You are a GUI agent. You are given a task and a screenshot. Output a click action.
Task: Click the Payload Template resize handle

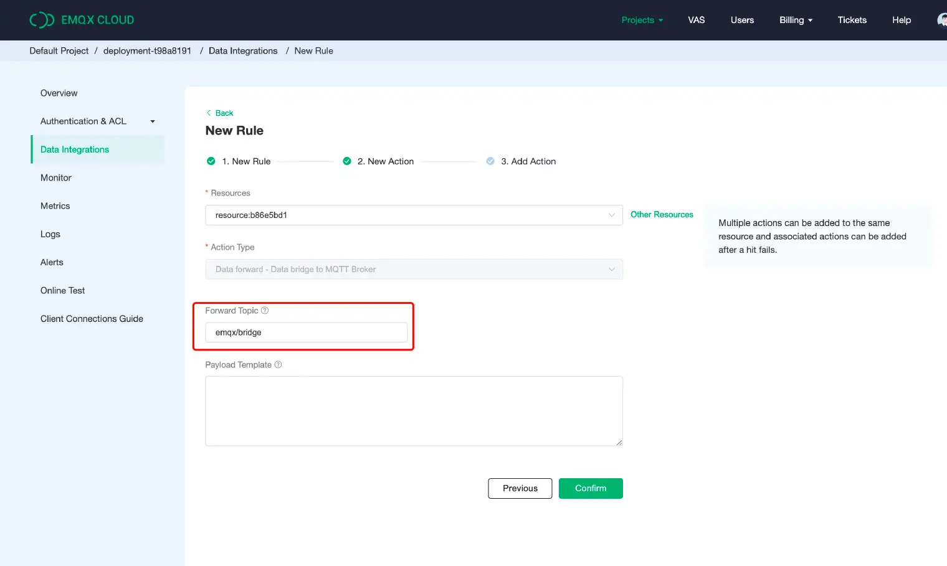click(x=619, y=442)
